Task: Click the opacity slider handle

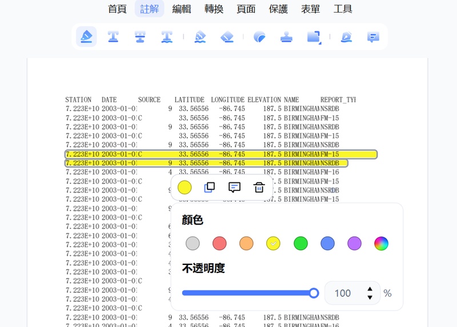Action: click(x=314, y=293)
